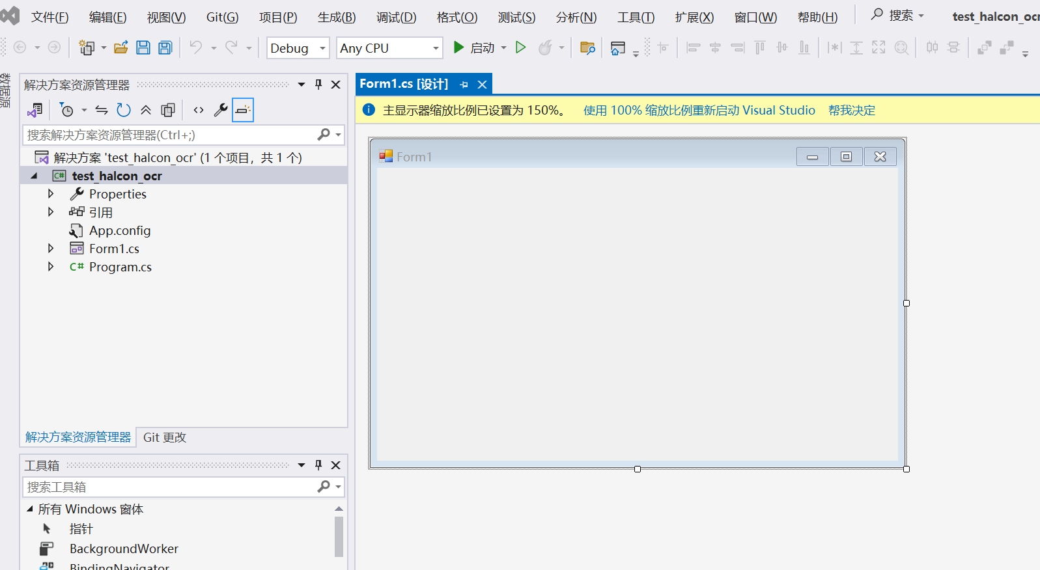
Task: Open the 视图(V) menu
Action: [166, 18]
